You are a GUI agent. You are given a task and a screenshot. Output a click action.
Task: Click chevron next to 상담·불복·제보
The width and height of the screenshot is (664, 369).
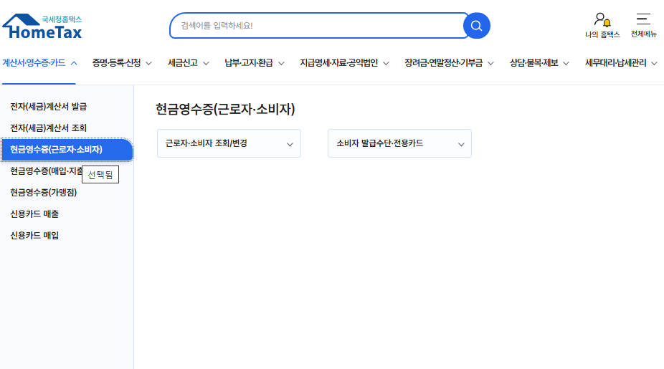tap(566, 64)
